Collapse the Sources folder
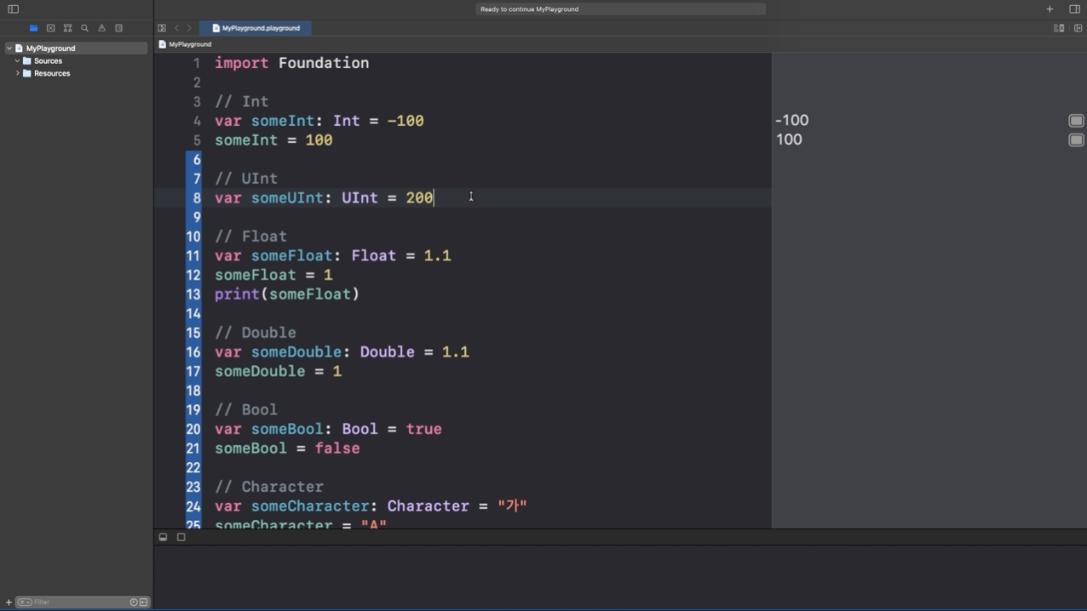Viewport: 1087px width, 611px height. click(17, 61)
